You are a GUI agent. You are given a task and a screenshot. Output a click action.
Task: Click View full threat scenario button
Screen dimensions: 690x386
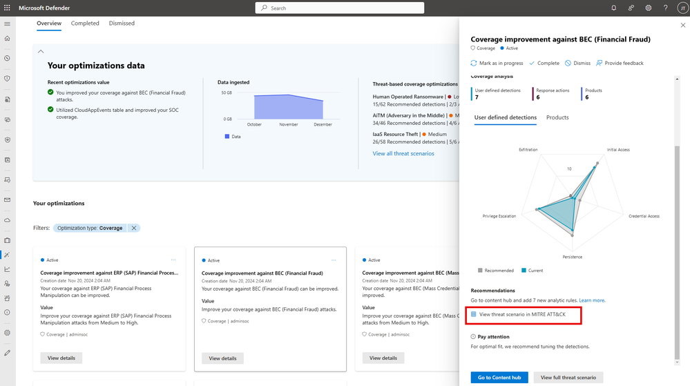click(568, 378)
